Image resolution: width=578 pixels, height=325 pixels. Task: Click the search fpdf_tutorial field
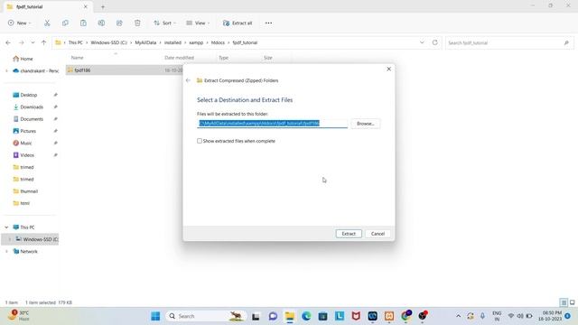[509, 42]
